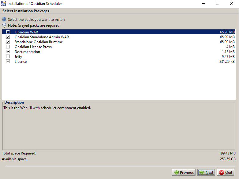Click the lightbulb note icon
The image size is (239, 179).
[x=4, y=25]
